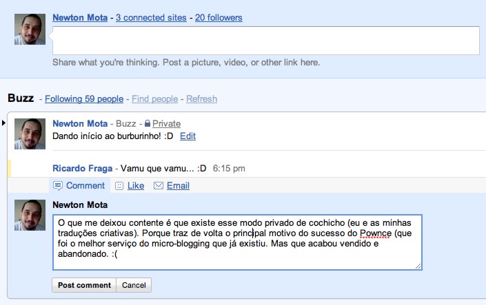Open Newton Mota profile photo at top

30,29
